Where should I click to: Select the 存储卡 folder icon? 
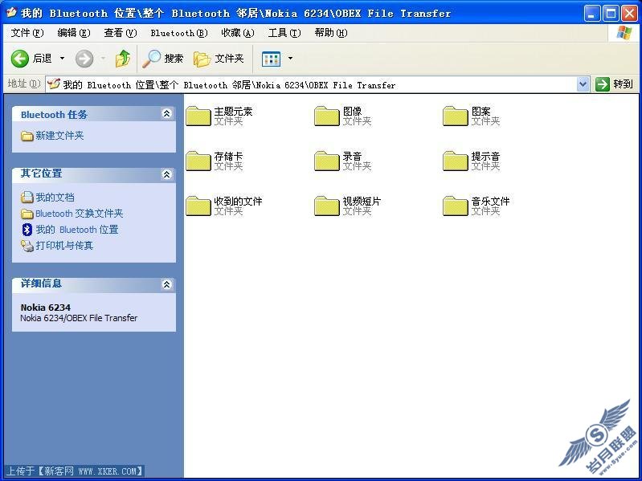point(198,161)
